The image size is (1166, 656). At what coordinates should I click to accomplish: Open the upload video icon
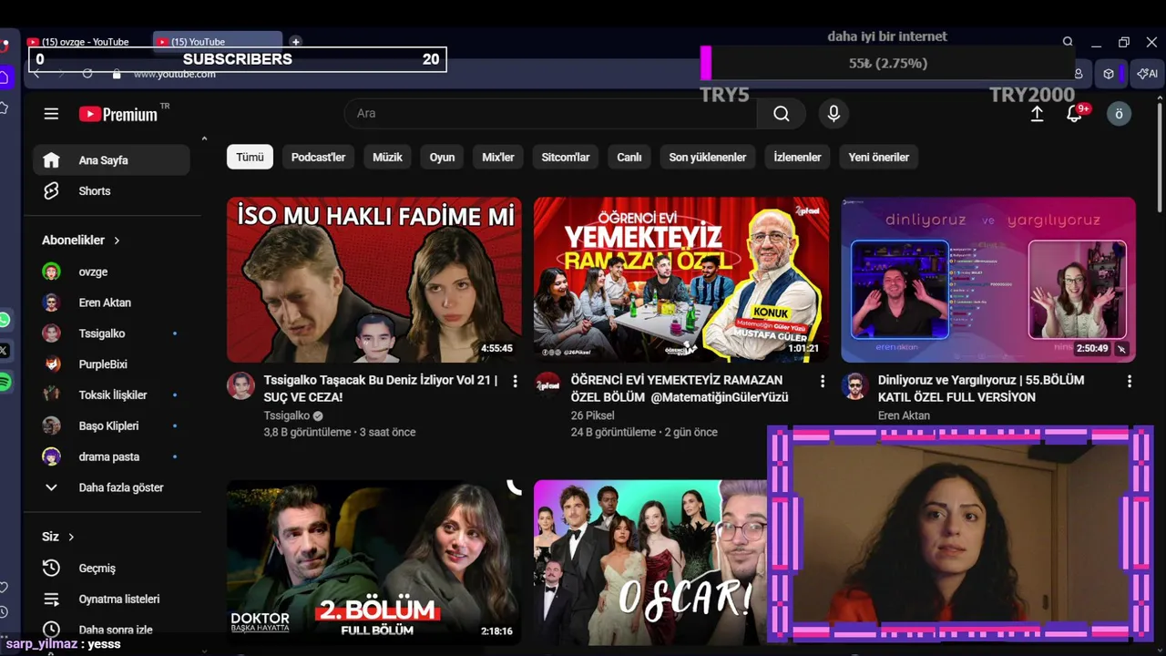click(x=1037, y=114)
